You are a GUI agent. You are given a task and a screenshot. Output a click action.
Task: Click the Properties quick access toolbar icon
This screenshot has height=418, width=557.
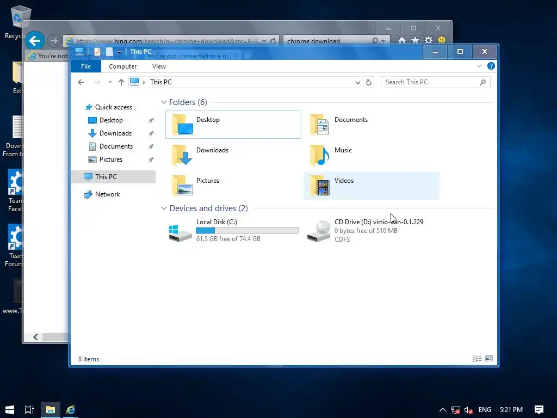[97, 52]
